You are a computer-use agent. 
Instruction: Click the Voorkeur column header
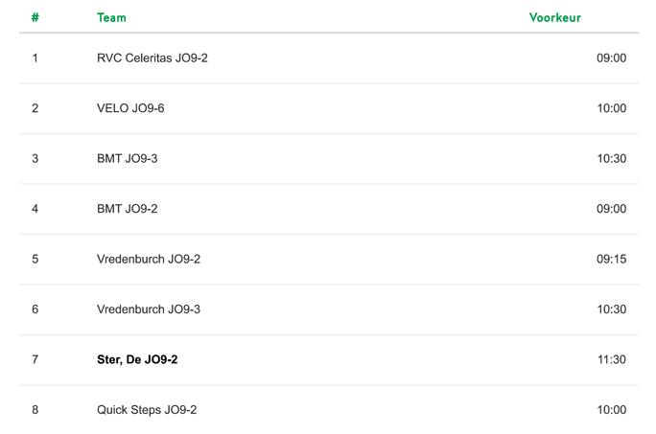click(x=554, y=17)
